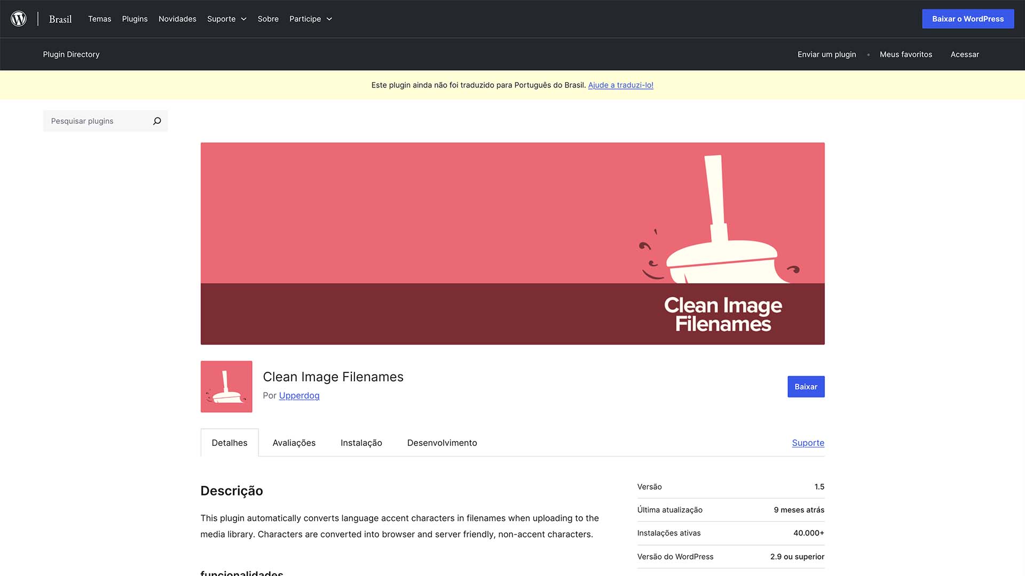Click the Clean Image Filenames title text
This screenshot has height=576, width=1025.
click(333, 377)
